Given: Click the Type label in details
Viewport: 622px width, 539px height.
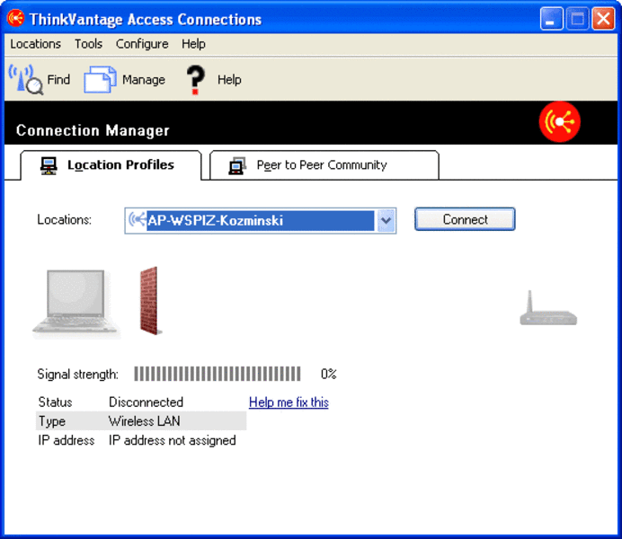Looking at the screenshot, I should [52, 421].
